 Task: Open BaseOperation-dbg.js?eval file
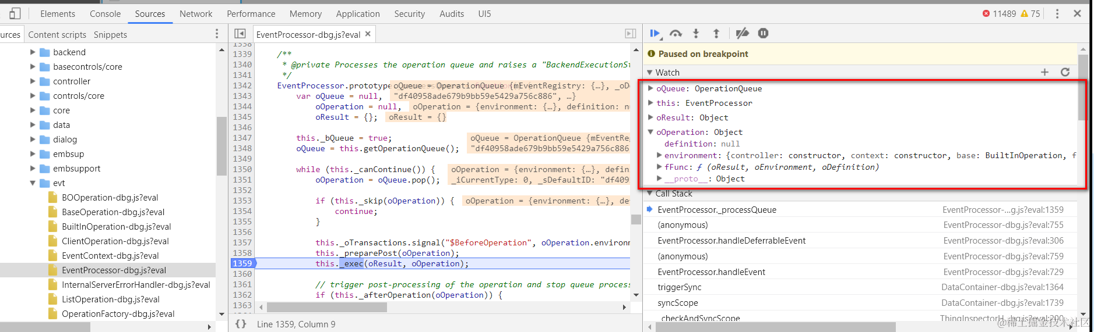click(x=113, y=212)
